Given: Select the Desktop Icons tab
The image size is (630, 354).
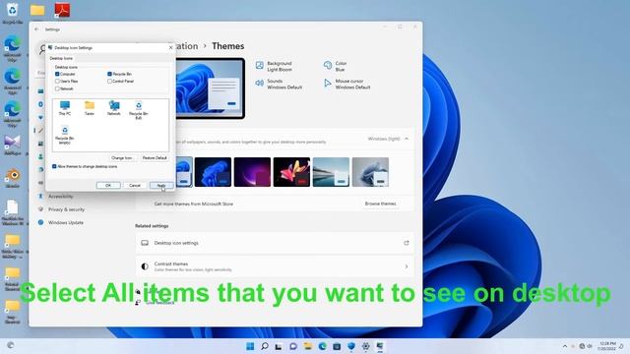Looking at the screenshot, I should coord(61,58).
